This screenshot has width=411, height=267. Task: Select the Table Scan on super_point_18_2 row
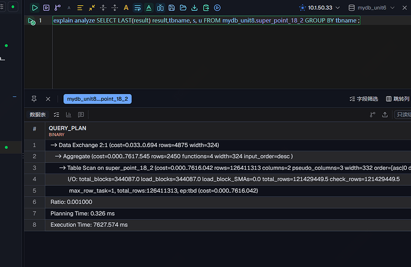click(x=228, y=168)
